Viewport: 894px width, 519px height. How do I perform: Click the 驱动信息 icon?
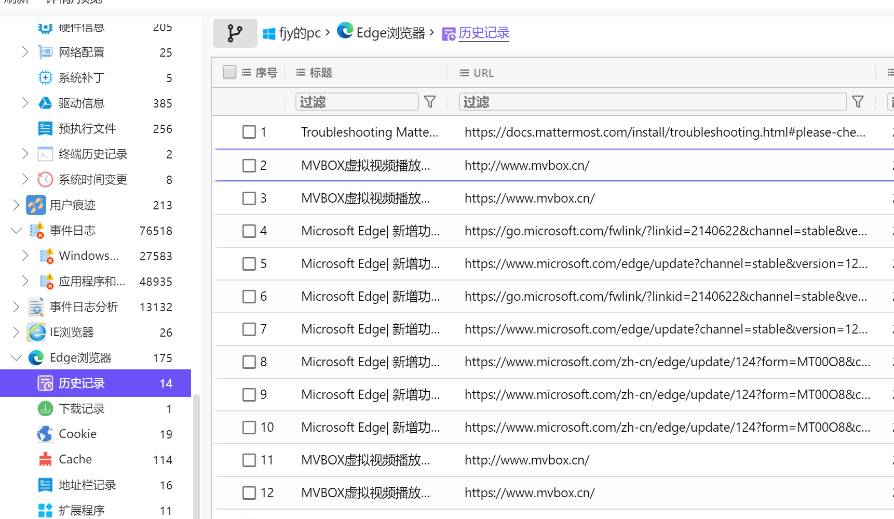pyautogui.click(x=45, y=103)
